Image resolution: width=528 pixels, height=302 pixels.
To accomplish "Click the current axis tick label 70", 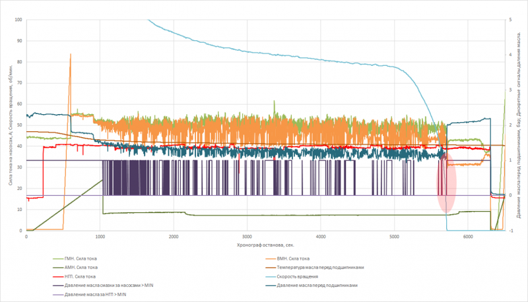I will [x=20, y=83].
